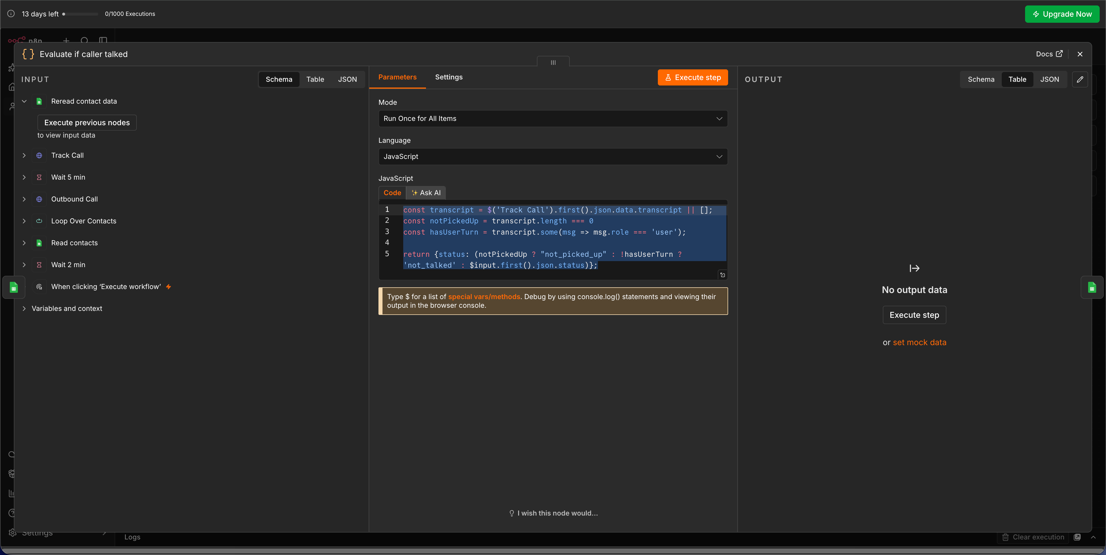Expand the Wait 5 min node
This screenshot has width=1106, height=555.
[x=24, y=177]
